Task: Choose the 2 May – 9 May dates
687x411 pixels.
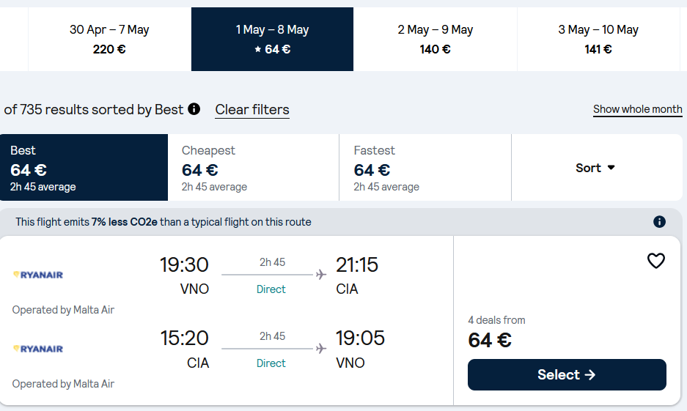Action: point(435,40)
